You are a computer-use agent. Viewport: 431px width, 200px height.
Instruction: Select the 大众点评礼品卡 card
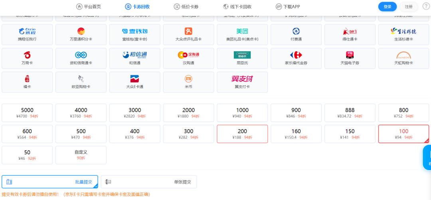pos(188,35)
